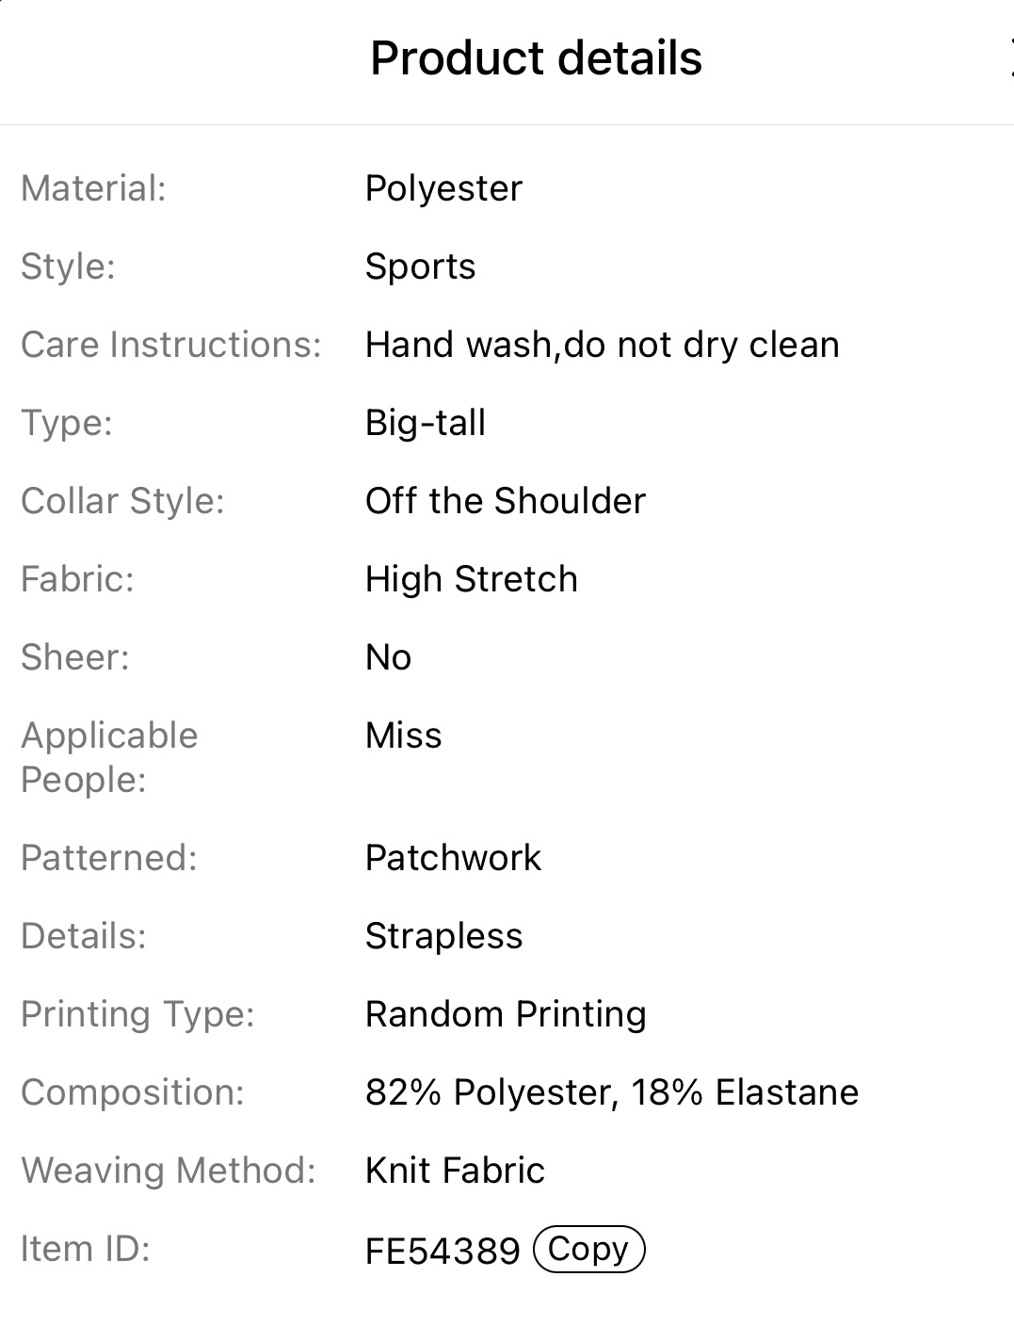Screen dimensions: 1014x1325
Task: Select Off the Shoulder collar style
Action: tap(506, 501)
